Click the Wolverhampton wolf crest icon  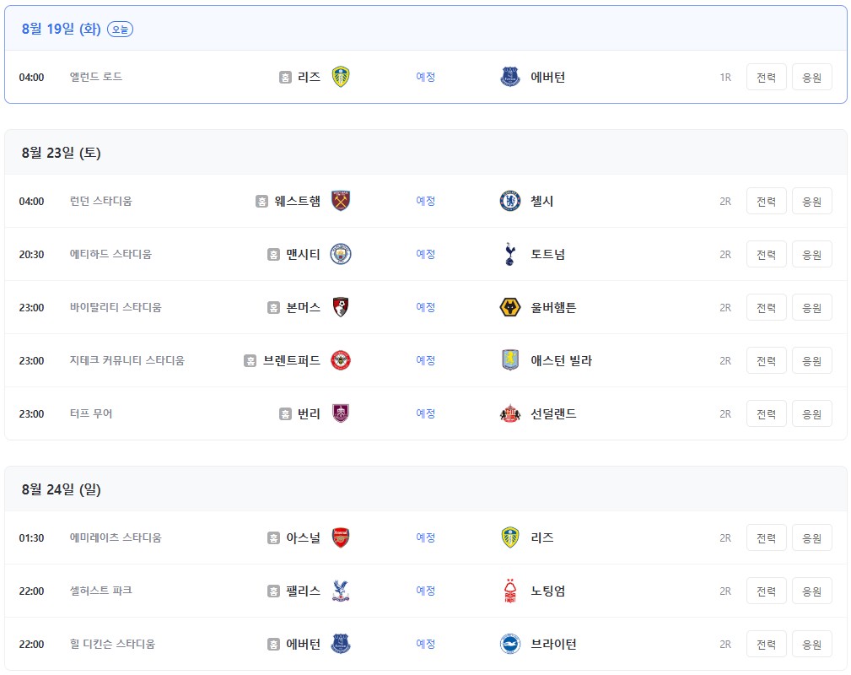coord(509,307)
